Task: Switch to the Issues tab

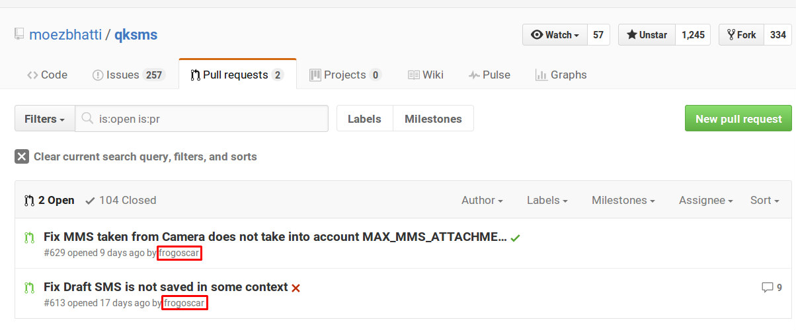Action: point(128,75)
